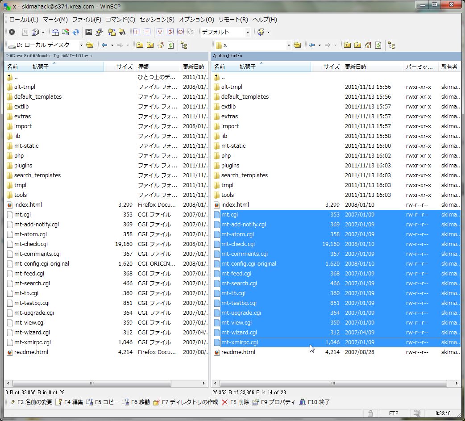Click the New Session lightning icon

point(261,32)
